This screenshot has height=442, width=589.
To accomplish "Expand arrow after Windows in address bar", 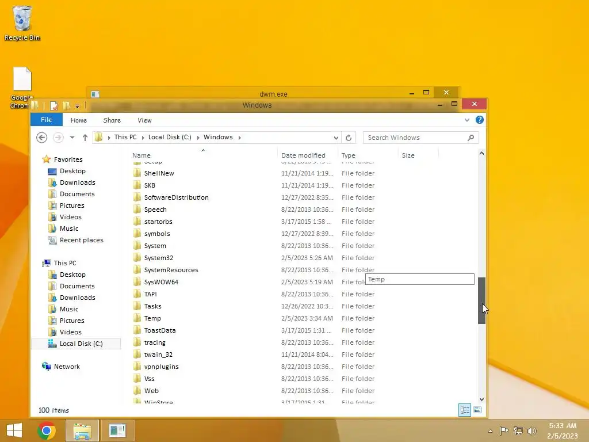I will [x=240, y=138].
